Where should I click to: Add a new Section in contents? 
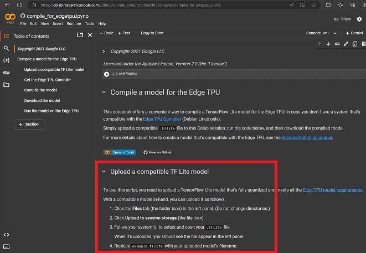(x=29, y=124)
